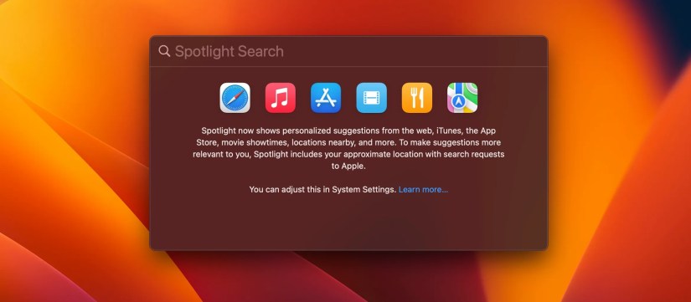Screen dimensions: 691x302
Task: Select the App Store icon
Action: click(x=326, y=98)
